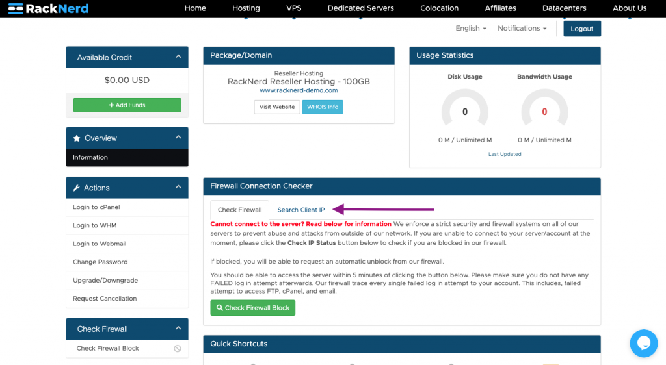Collapse the Overview panel chevron
The image size is (666, 365).
pyautogui.click(x=178, y=137)
